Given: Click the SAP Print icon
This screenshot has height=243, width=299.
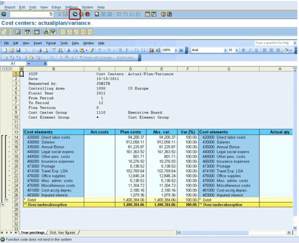Looking at the screenshot, I should coord(97,14).
